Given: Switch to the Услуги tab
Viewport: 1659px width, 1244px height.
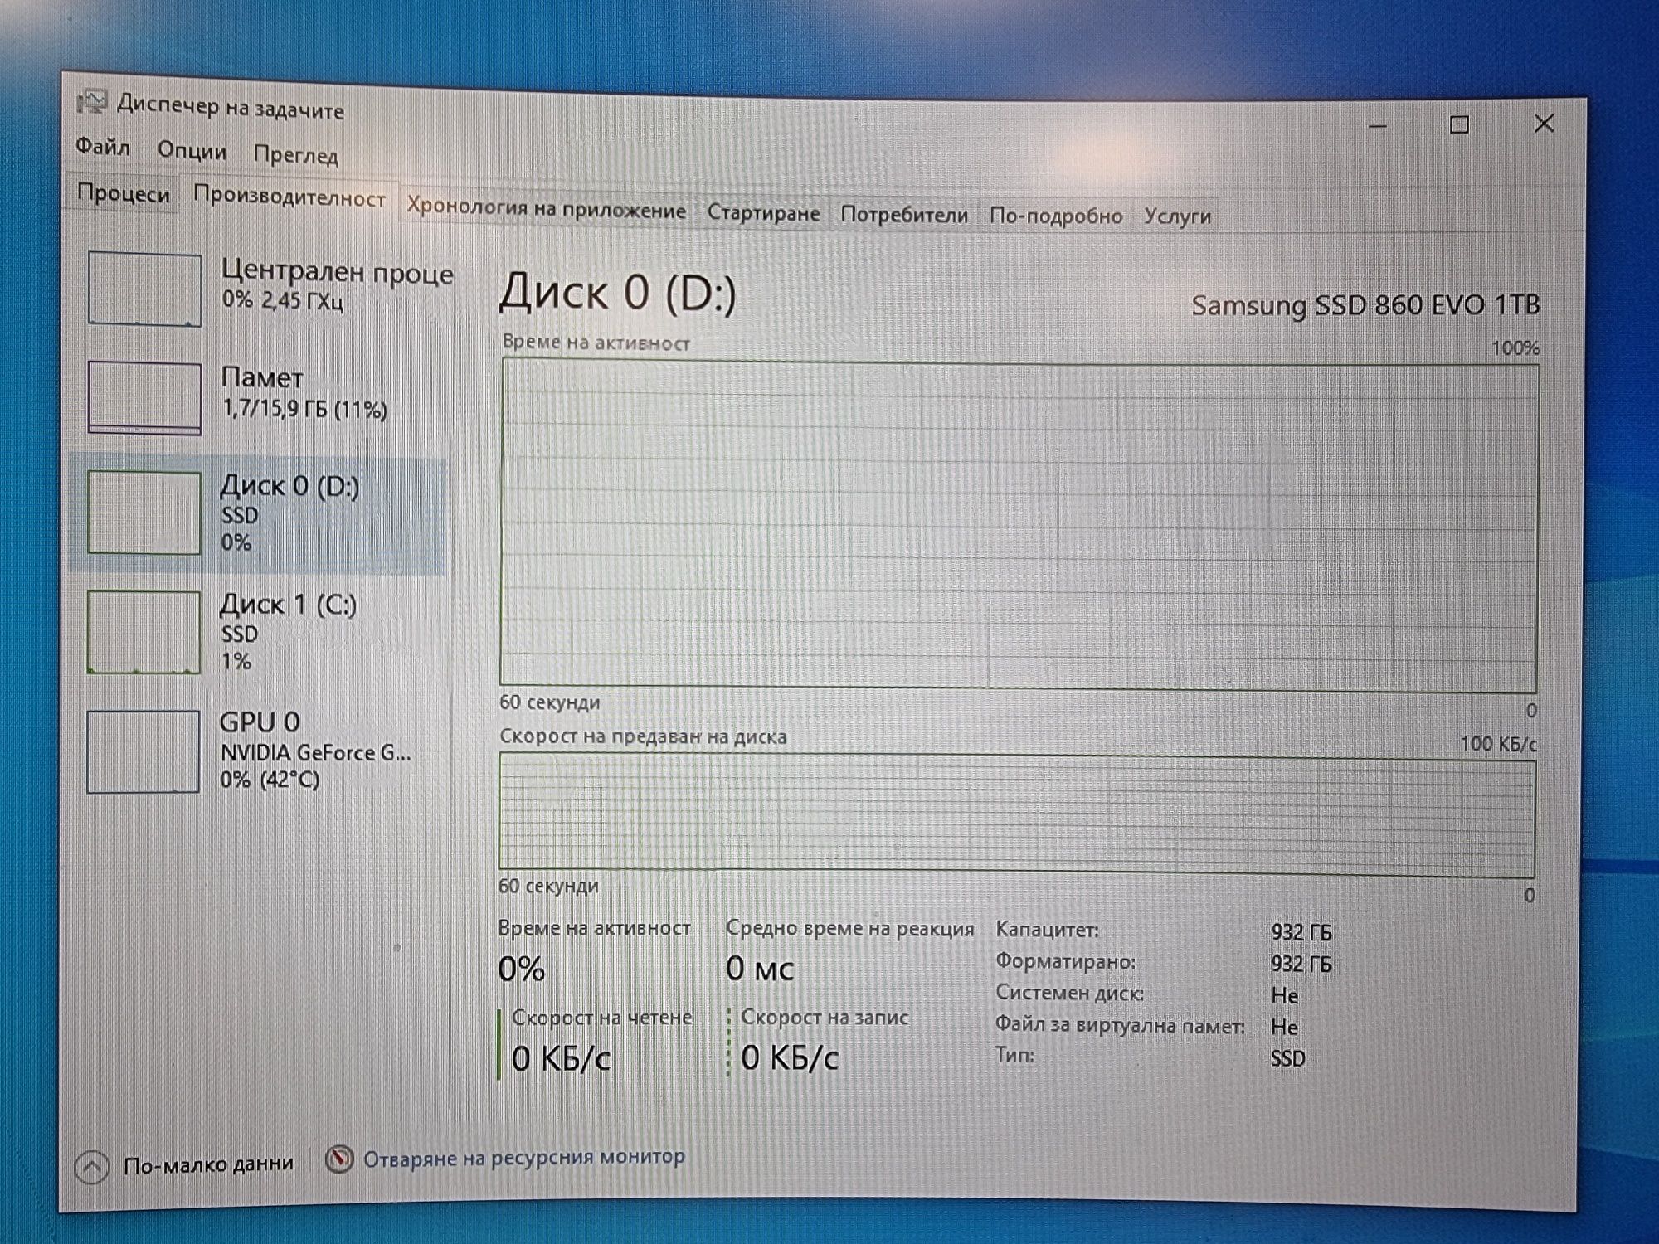Looking at the screenshot, I should pos(1177,216).
